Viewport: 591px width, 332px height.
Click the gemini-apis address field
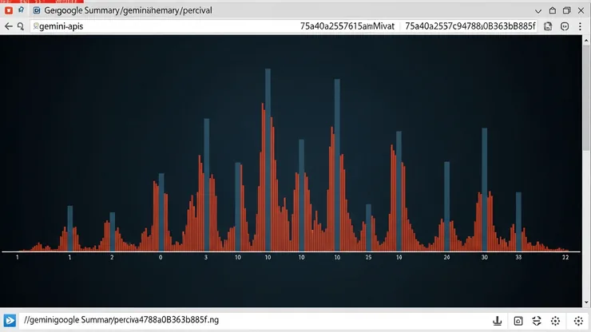point(160,26)
